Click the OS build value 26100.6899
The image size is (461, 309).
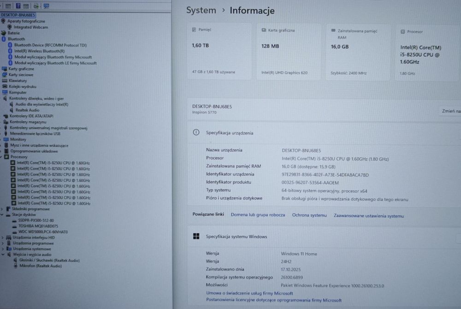[x=292, y=277]
